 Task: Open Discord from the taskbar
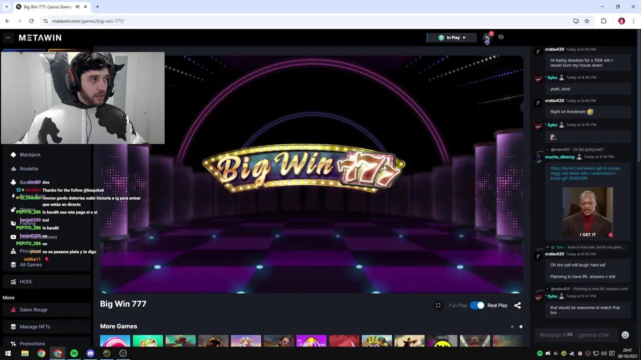pos(90,353)
